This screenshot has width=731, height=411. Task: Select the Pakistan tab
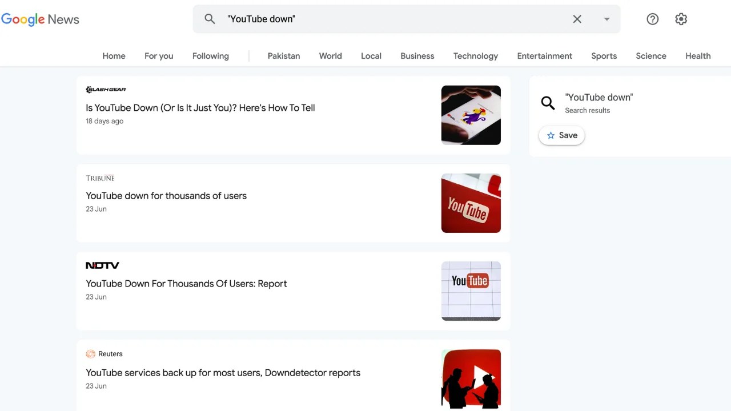(x=283, y=56)
